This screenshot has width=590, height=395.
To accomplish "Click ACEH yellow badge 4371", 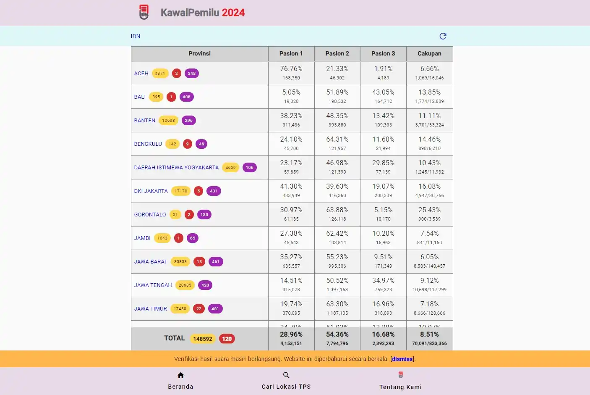I will (160, 74).
